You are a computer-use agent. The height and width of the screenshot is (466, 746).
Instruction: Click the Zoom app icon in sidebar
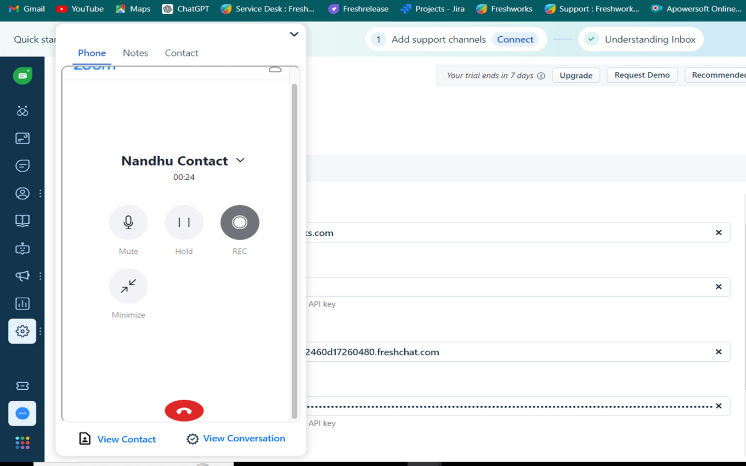click(22, 413)
